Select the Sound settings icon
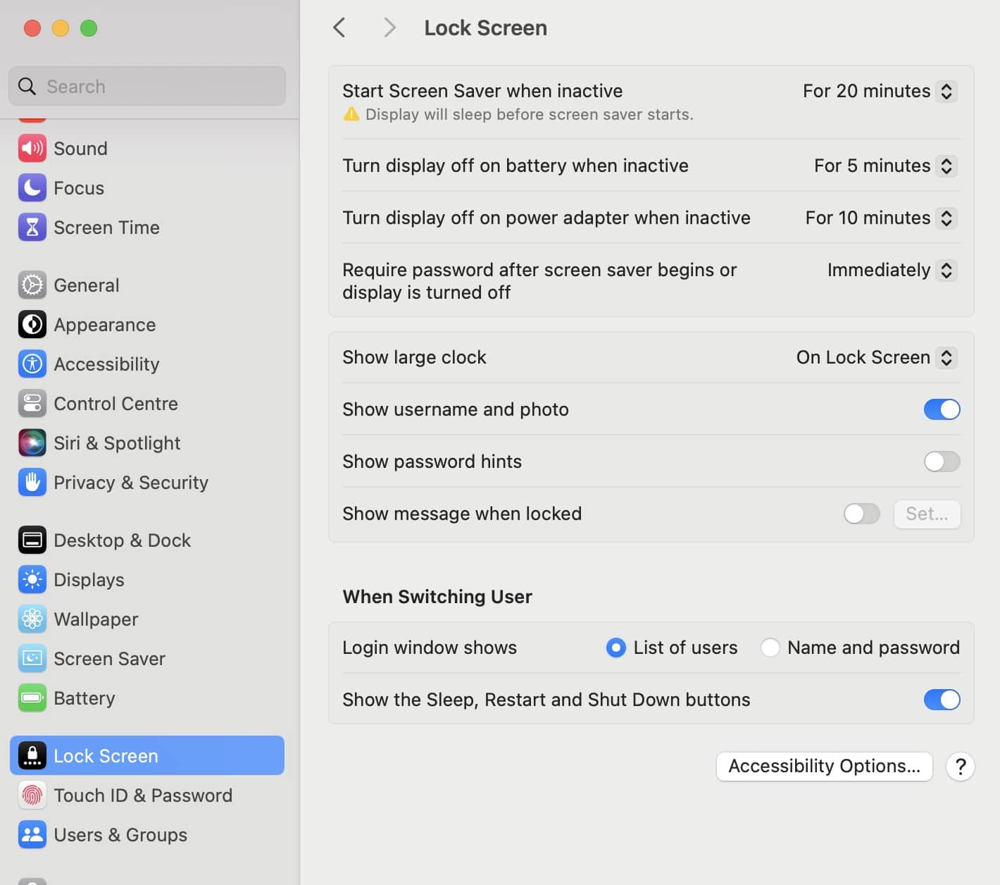The image size is (1000, 885). tap(32, 148)
